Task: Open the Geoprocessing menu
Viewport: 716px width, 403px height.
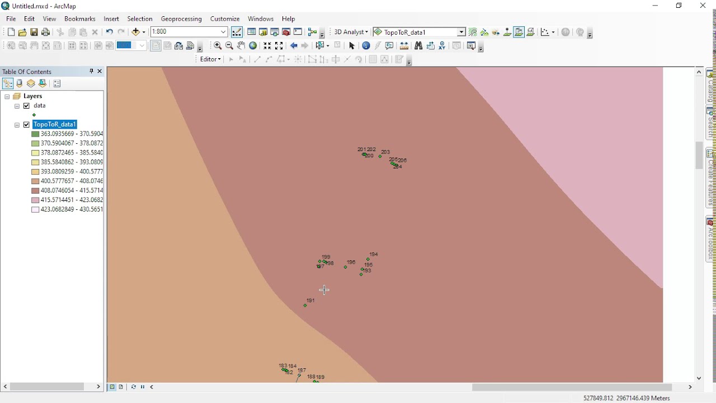Action: click(x=181, y=18)
